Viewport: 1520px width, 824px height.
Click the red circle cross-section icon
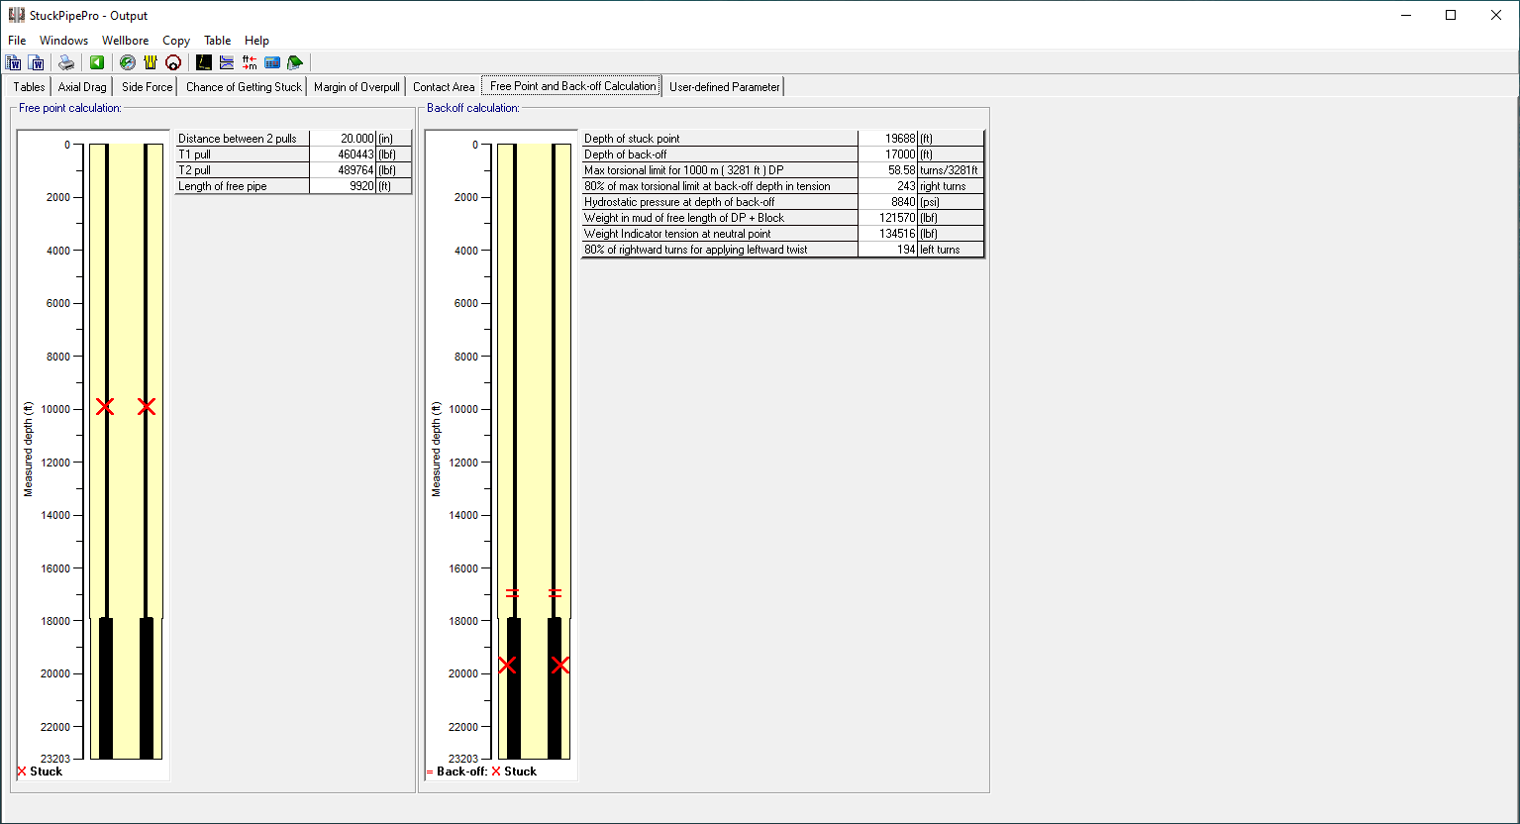point(173,62)
